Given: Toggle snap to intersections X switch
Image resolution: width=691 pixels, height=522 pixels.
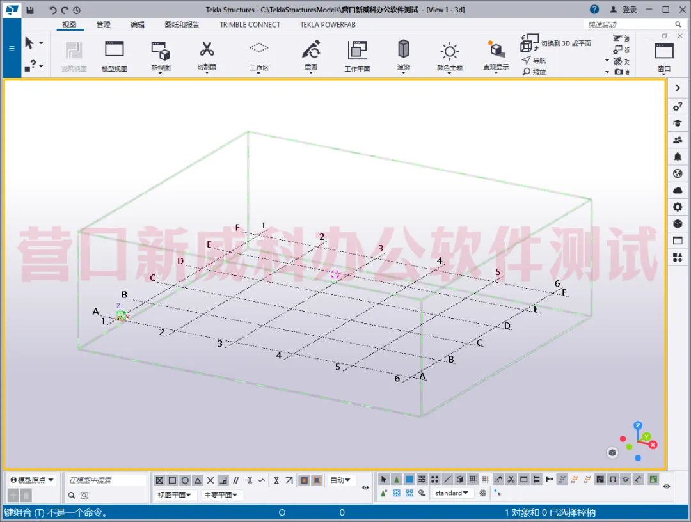Looking at the screenshot, I should (210, 480).
